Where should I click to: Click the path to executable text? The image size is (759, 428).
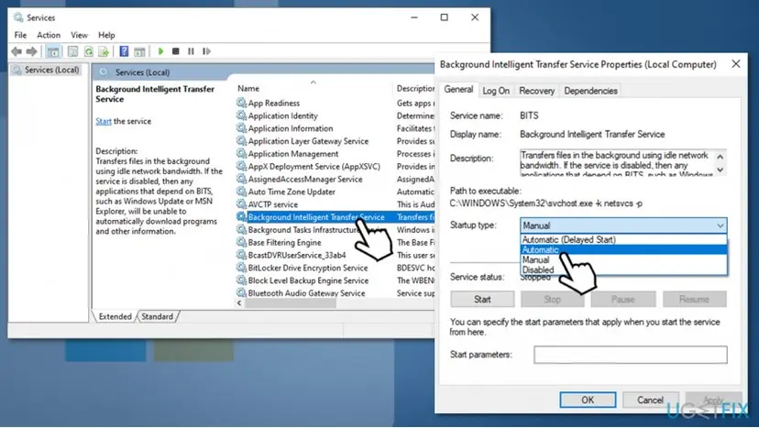546,203
